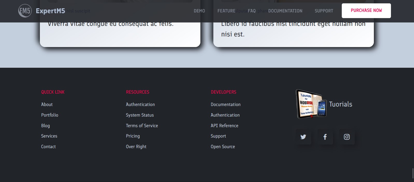This screenshot has height=182, width=414.
Task: Open the Demo menu item
Action: 199,11
